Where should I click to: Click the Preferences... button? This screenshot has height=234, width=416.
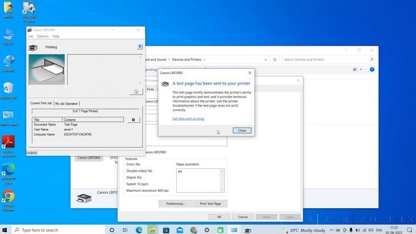(175, 203)
